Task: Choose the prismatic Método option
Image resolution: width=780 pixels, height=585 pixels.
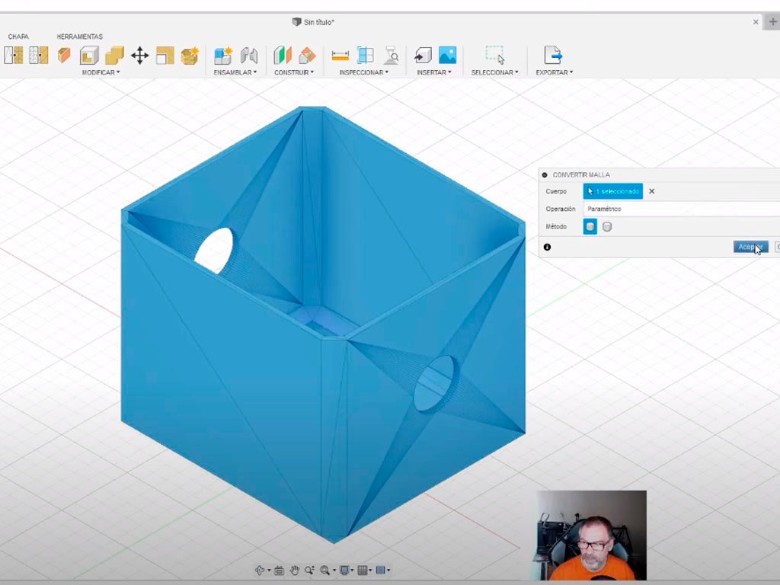Action: [607, 227]
